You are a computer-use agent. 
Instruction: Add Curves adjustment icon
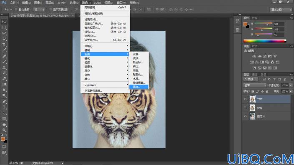[x=264, y=56]
